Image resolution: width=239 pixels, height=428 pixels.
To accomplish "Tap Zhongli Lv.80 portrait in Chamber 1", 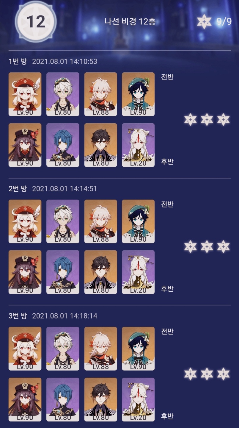I will [100, 145].
